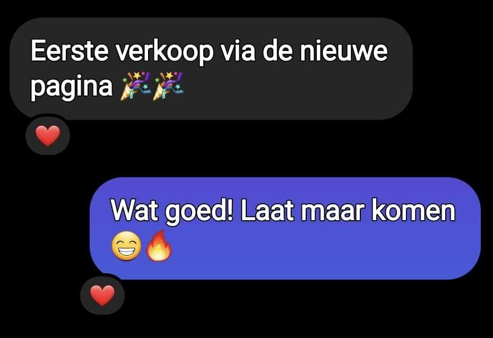Click the grinning face emoji

126,246
